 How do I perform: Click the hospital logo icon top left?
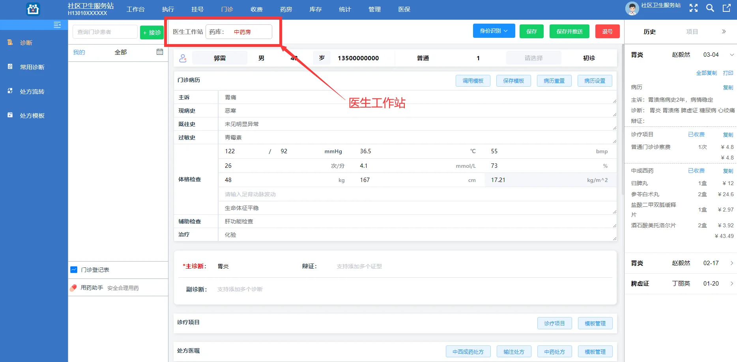(33, 9)
